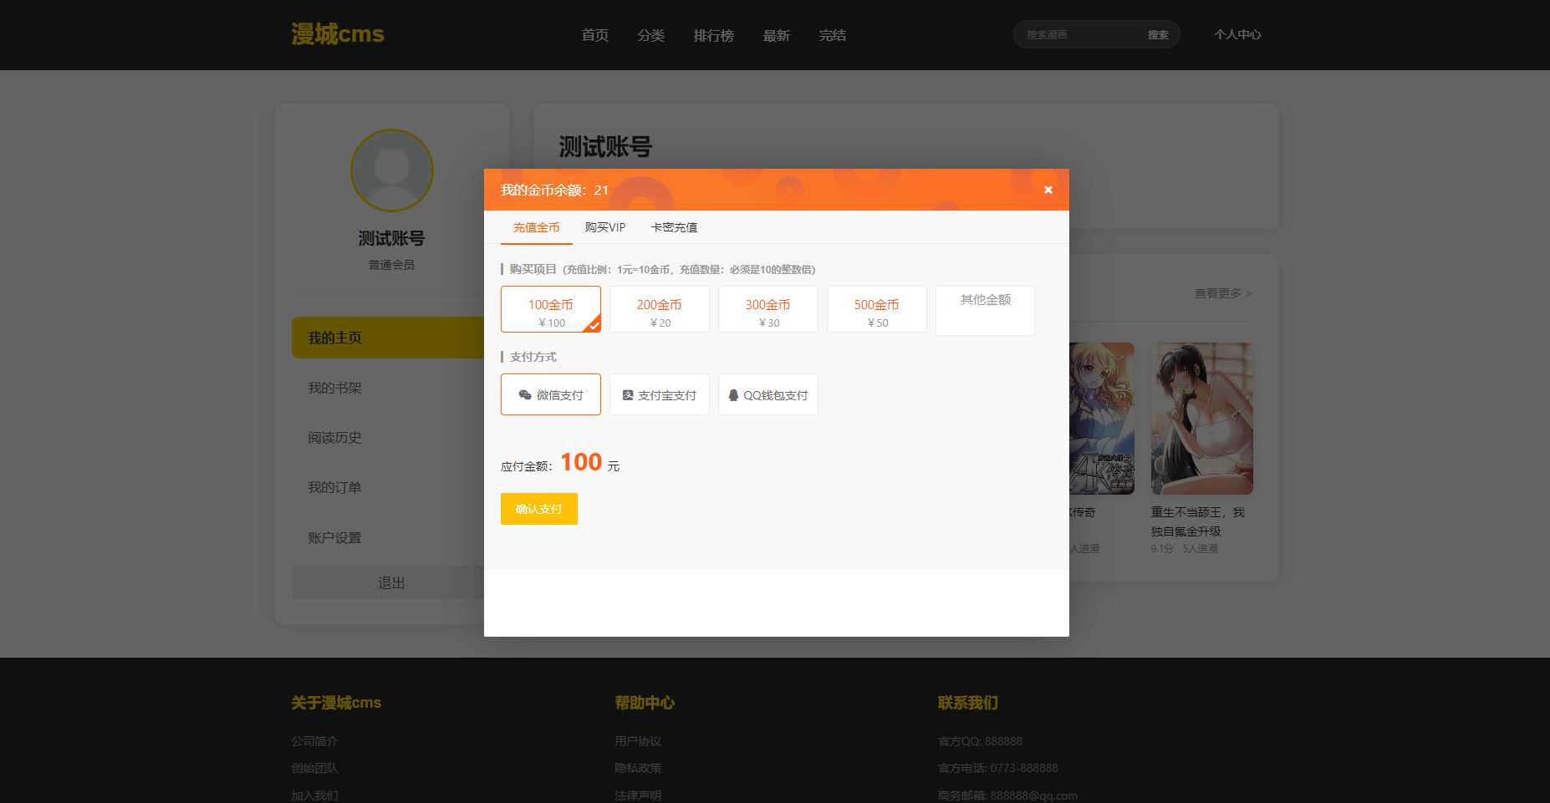Select the 100金币 recharge option

[x=550, y=310]
